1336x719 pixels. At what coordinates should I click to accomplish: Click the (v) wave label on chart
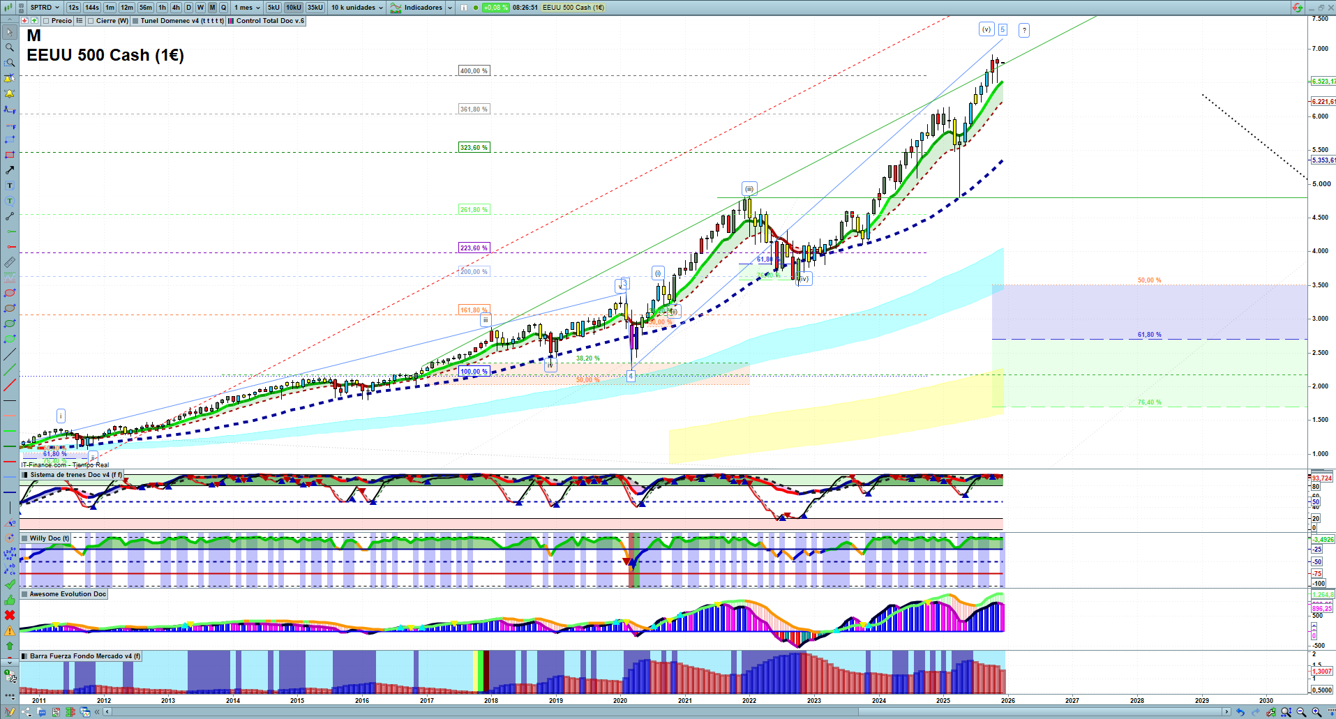[986, 29]
